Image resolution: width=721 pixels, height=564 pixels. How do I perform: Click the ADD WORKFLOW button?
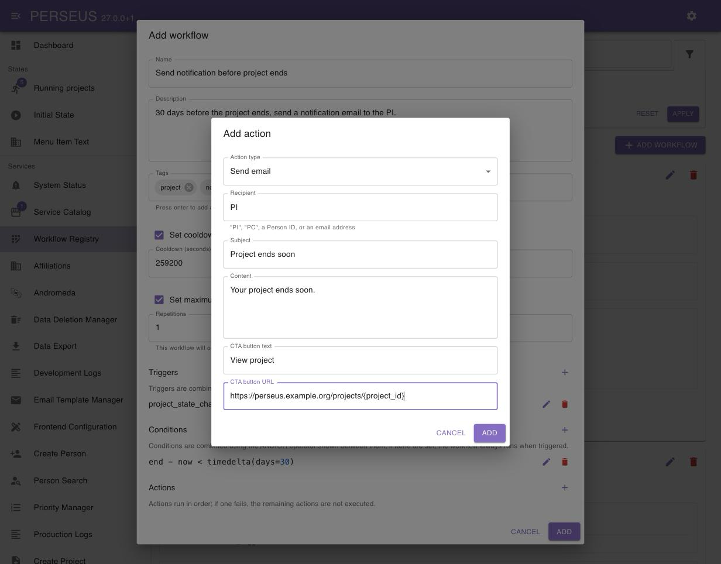tap(660, 145)
